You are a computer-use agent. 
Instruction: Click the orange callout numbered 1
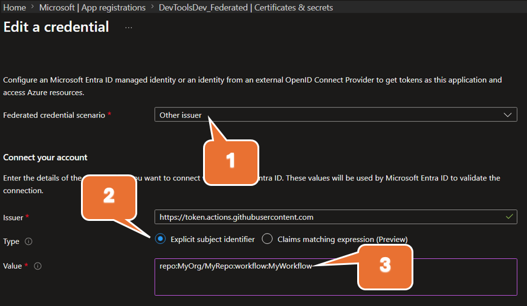pyautogui.click(x=230, y=161)
